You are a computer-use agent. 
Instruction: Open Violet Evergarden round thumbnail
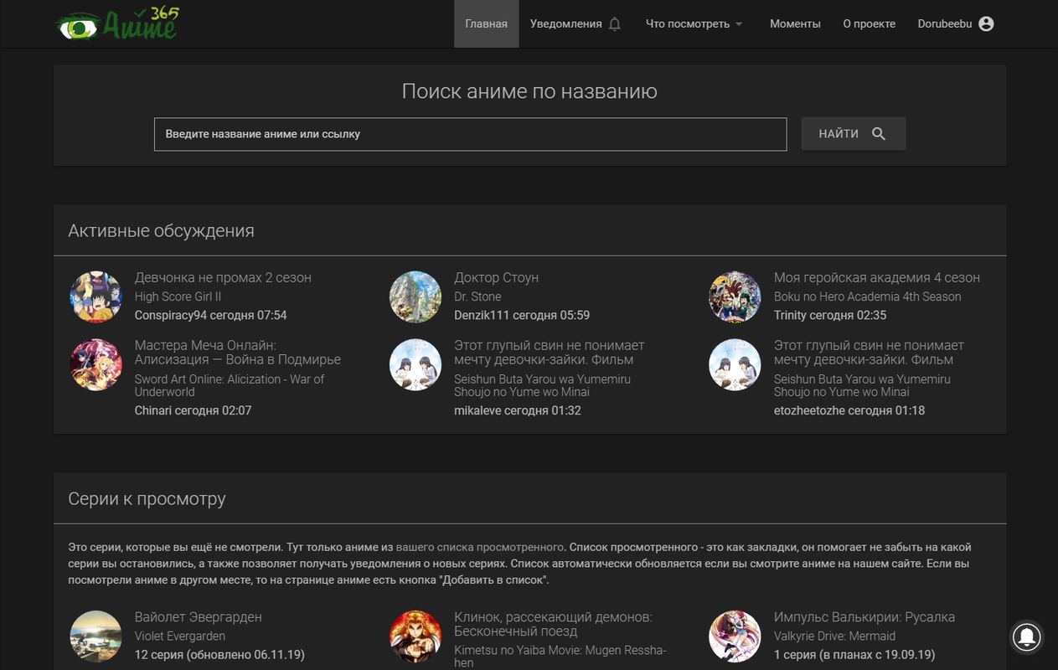pos(95,636)
